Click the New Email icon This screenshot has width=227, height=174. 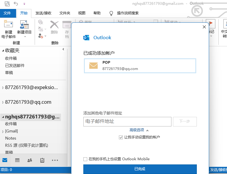pyautogui.click(x=8, y=24)
